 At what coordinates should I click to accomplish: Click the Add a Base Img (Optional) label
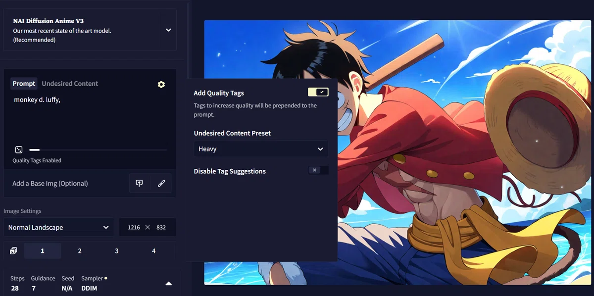pyautogui.click(x=50, y=183)
